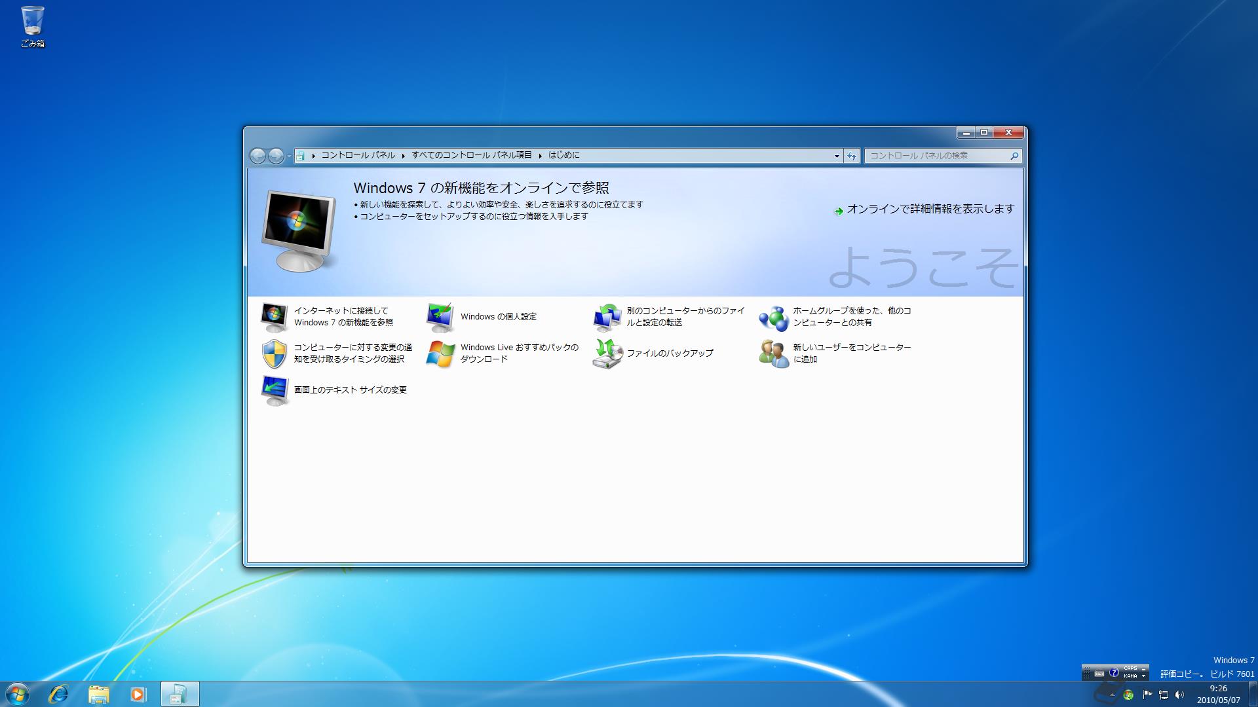Open Windows Live おすすめパックのダウンロード
This screenshot has height=707, width=1258.
pos(520,353)
